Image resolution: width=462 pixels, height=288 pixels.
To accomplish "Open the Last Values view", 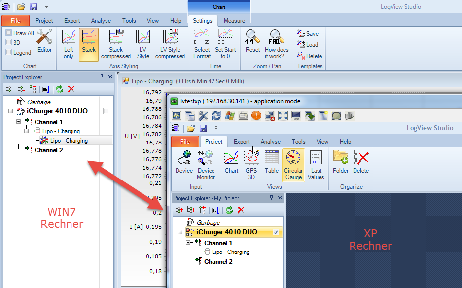I will (316, 165).
